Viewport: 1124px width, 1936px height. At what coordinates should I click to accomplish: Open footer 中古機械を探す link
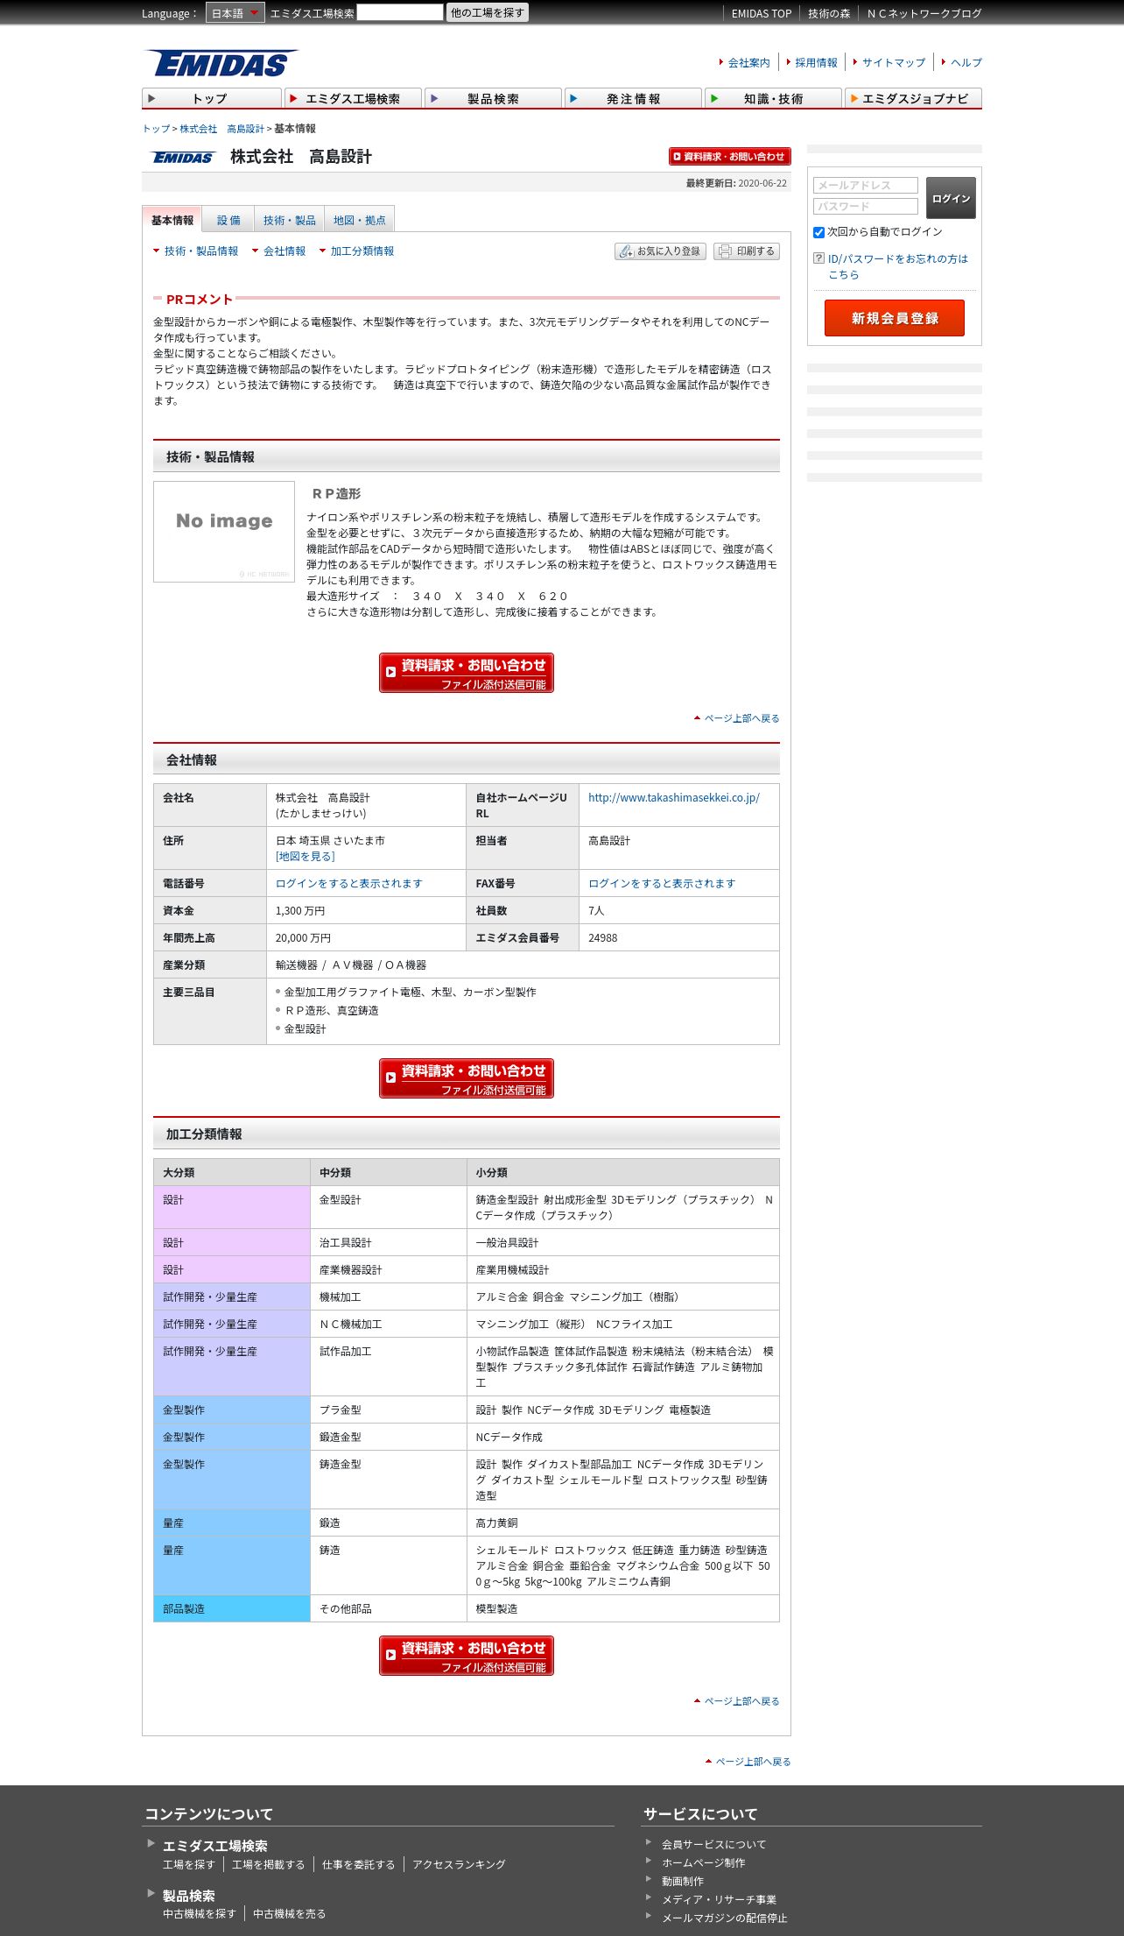click(200, 1914)
